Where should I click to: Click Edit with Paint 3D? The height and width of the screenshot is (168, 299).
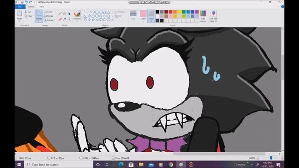click(214, 17)
